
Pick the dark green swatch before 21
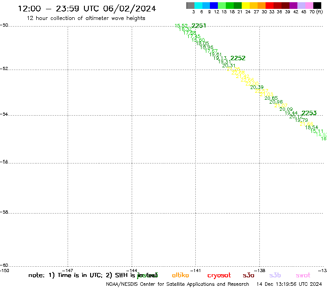238,6
